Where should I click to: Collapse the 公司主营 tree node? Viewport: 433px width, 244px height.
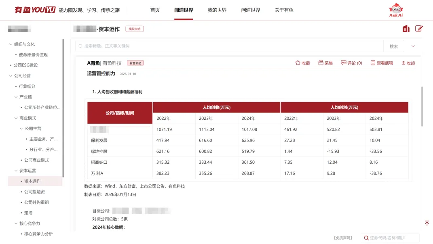pos(21,129)
